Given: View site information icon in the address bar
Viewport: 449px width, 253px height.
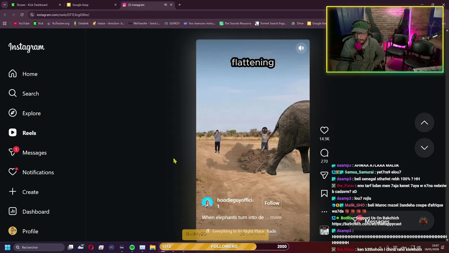Looking at the screenshot, I should click(32, 15).
